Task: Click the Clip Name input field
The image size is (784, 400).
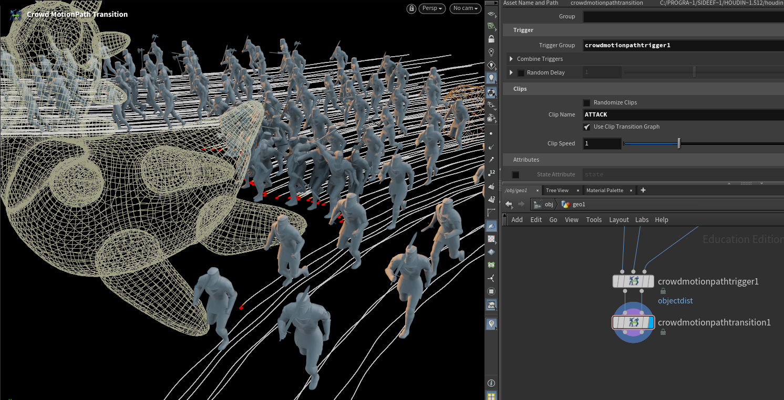Action: tap(683, 114)
